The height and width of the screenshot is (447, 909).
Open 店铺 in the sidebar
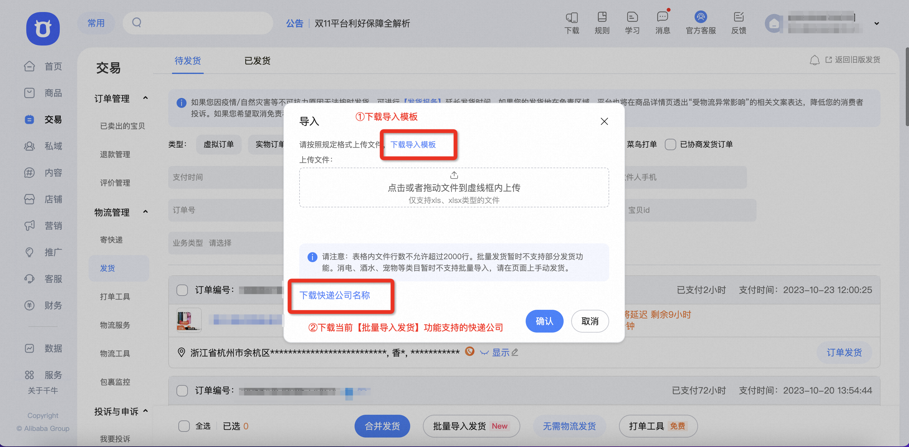point(43,199)
